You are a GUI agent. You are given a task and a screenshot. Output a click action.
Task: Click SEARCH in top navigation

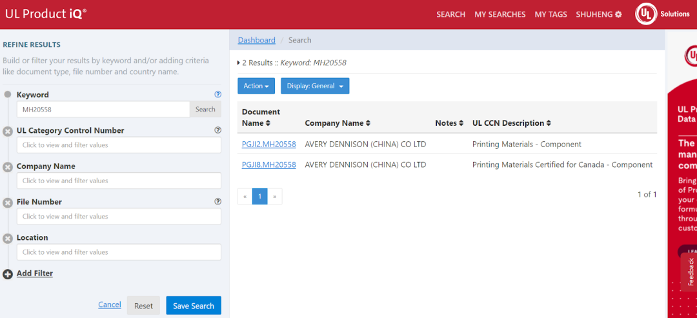pyautogui.click(x=450, y=15)
